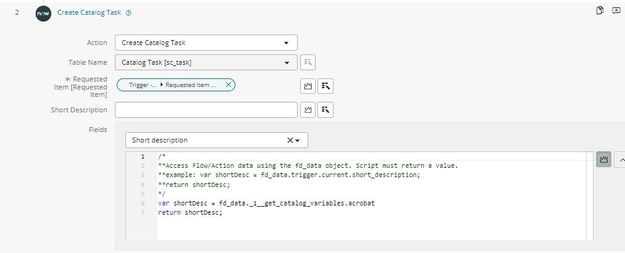Toggle scripting for the Requested Item field
The width and height of the screenshot is (625, 253).
(x=308, y=86)
